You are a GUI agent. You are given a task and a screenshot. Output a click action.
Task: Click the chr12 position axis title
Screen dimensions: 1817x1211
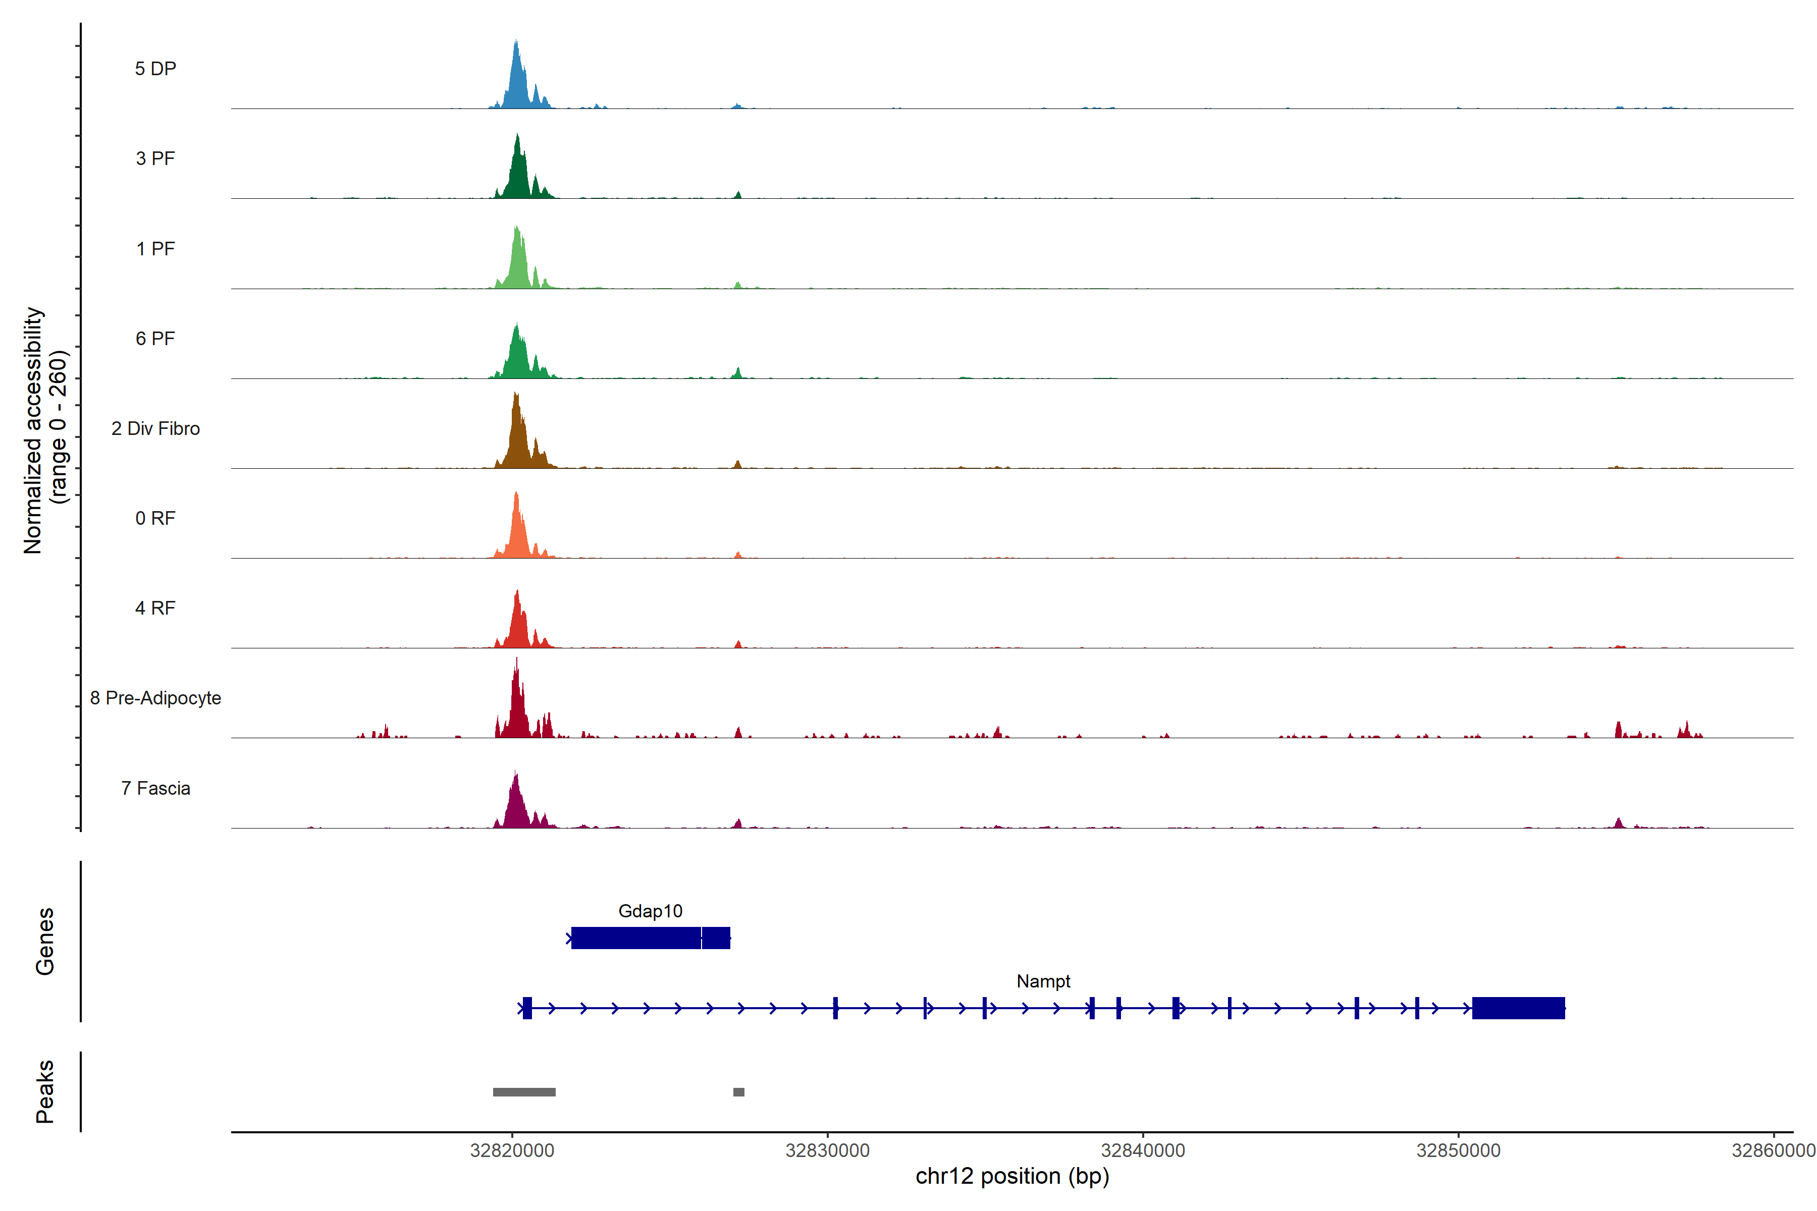point(1012,1176)
